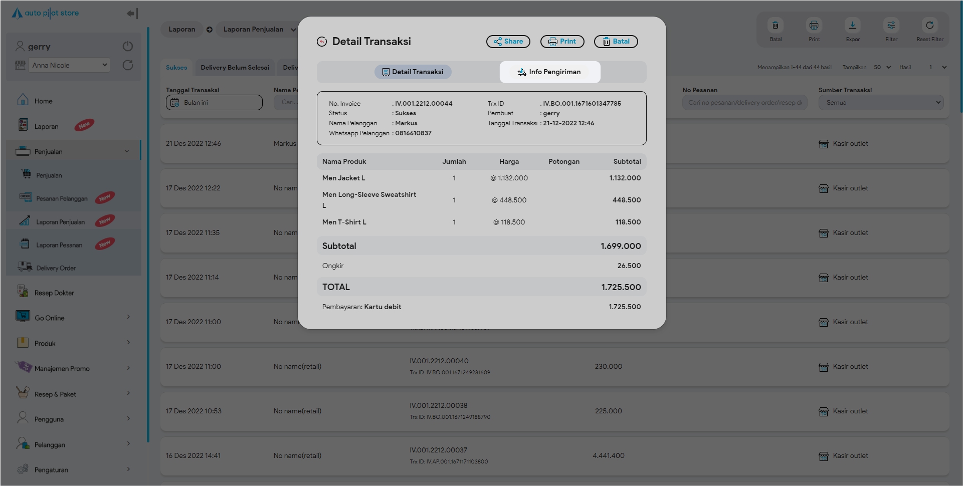
Task: Click the trash Batal icon in top toolbar
Action: (x=775, y=26)
